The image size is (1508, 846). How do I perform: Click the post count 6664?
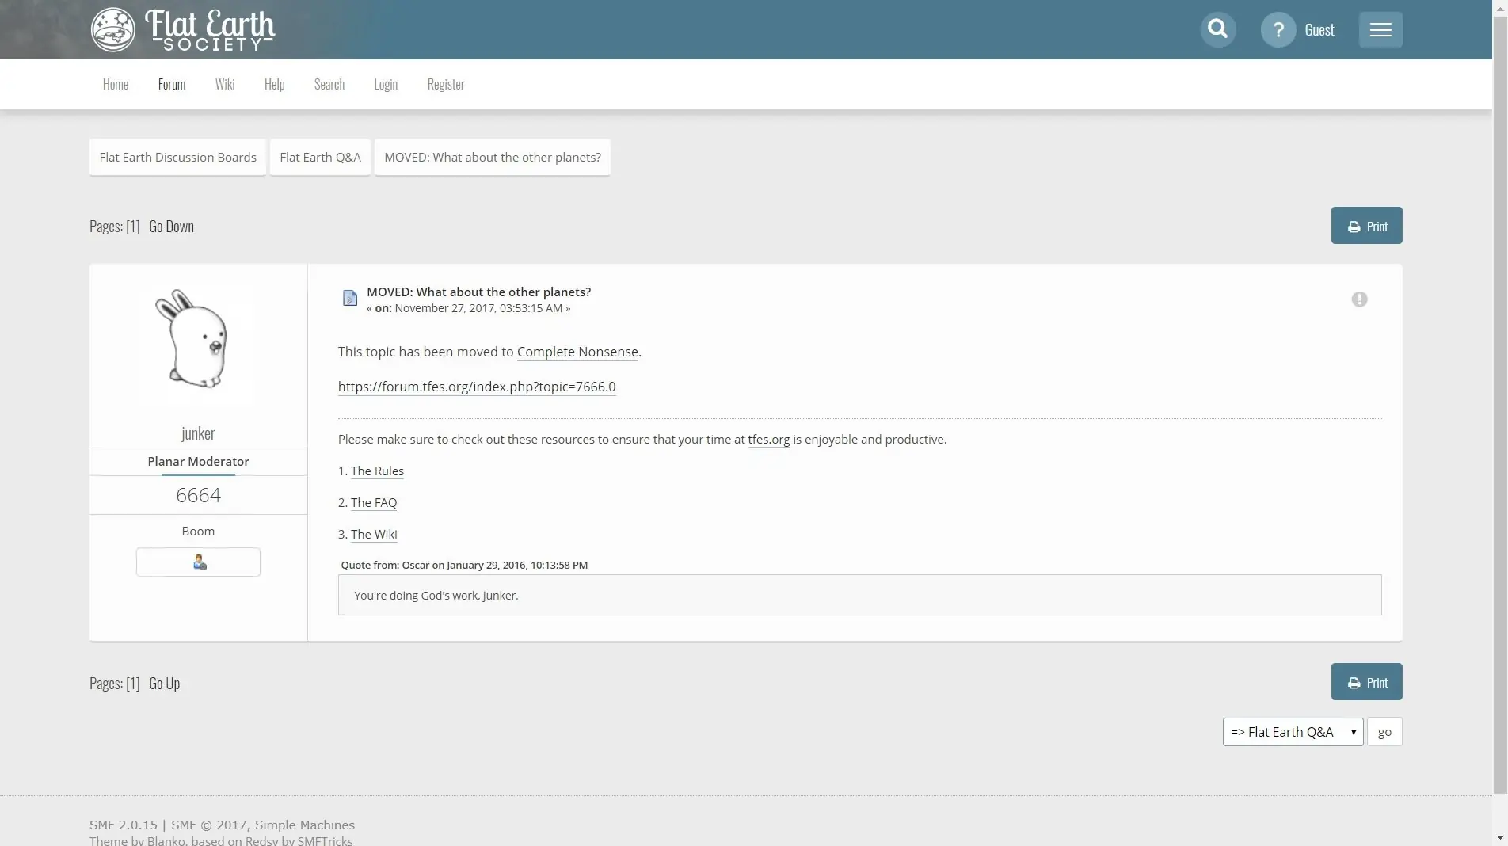point(198,495)
